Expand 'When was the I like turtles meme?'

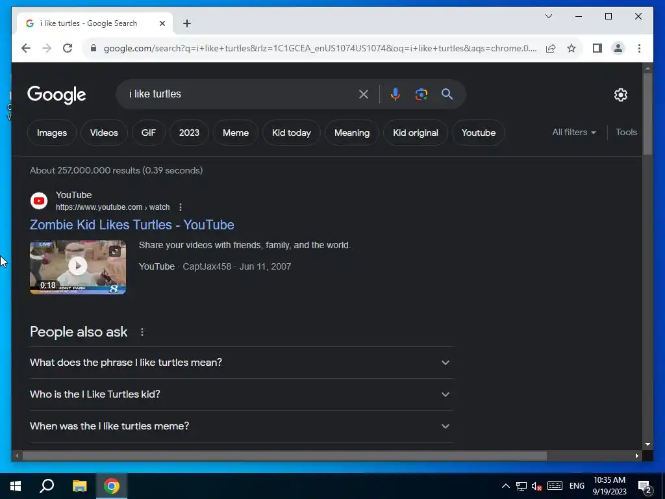(x=242, y=426)
